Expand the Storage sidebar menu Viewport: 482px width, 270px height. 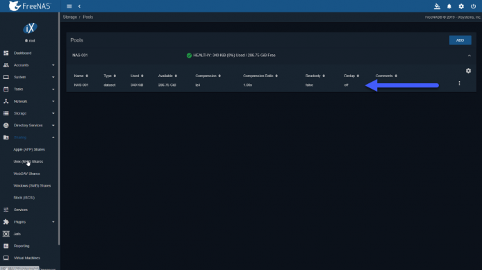click(x=29, y=113)
